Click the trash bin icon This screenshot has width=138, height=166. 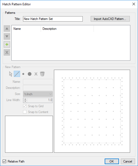42,74
